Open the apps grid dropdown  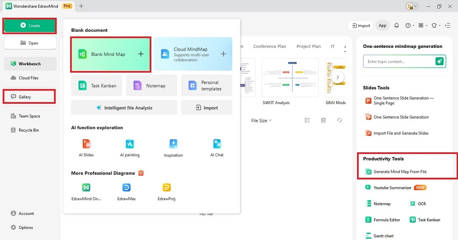tap(423, 26)
